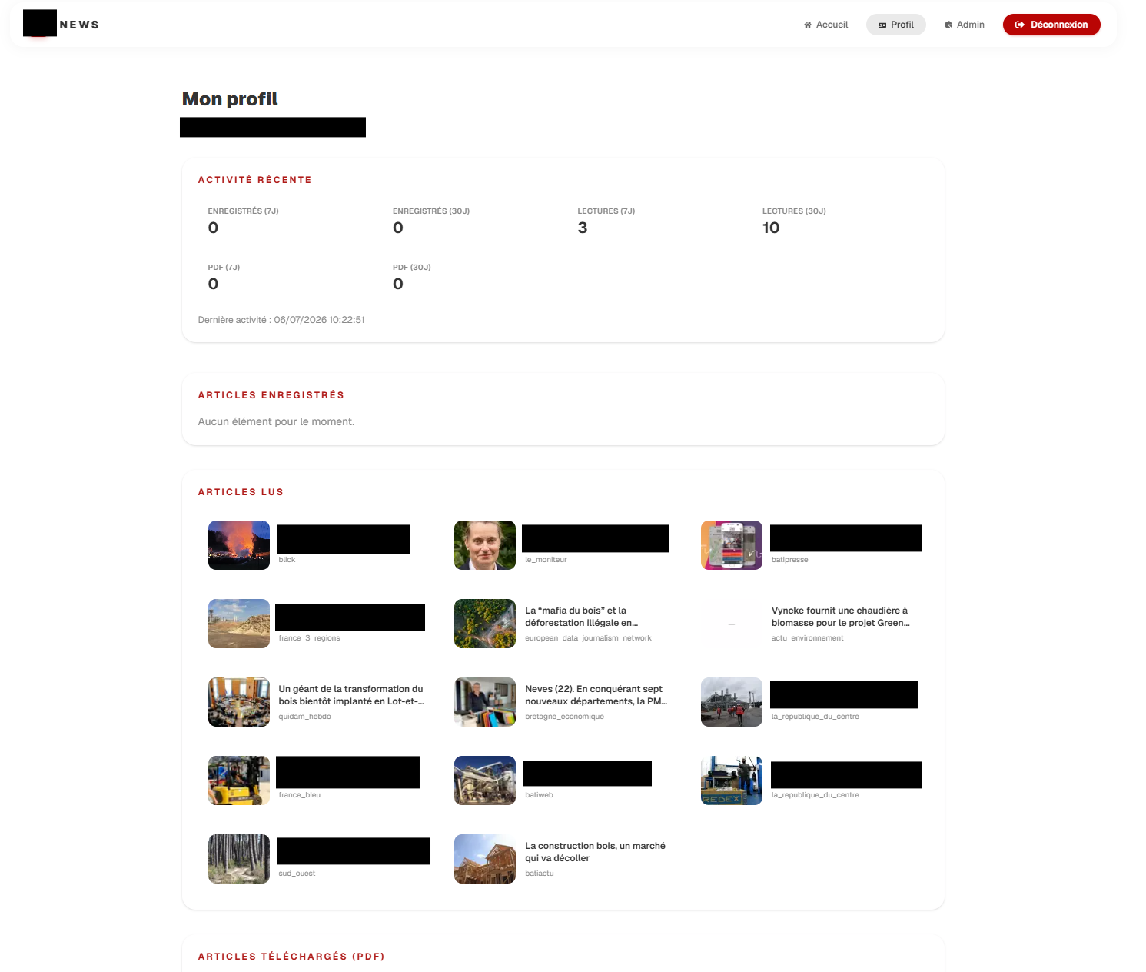Viewport: 1146px width, 972px height.
Task: Click the "batiweb" source label
Action: point(539,795)
